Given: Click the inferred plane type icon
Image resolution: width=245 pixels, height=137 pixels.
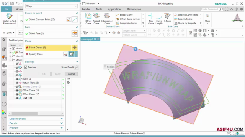Looking at the screenshot, I should (x=72, y=54).
